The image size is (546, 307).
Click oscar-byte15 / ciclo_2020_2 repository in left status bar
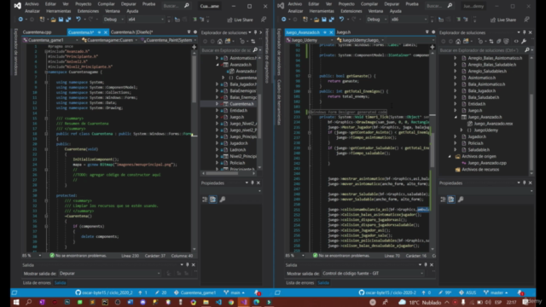coord(104,293)
